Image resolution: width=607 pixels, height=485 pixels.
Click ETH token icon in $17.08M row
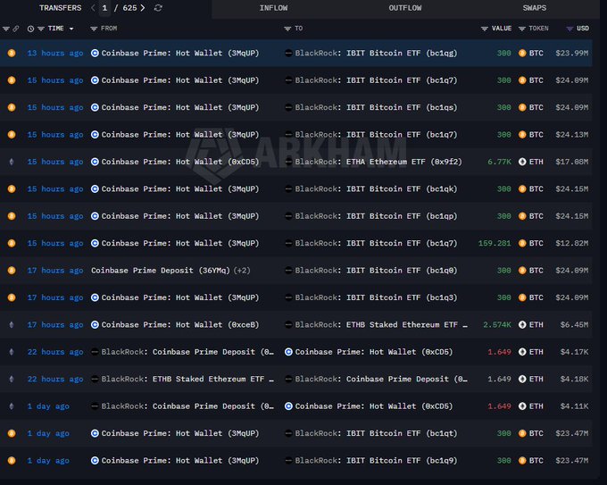(522, 162)
